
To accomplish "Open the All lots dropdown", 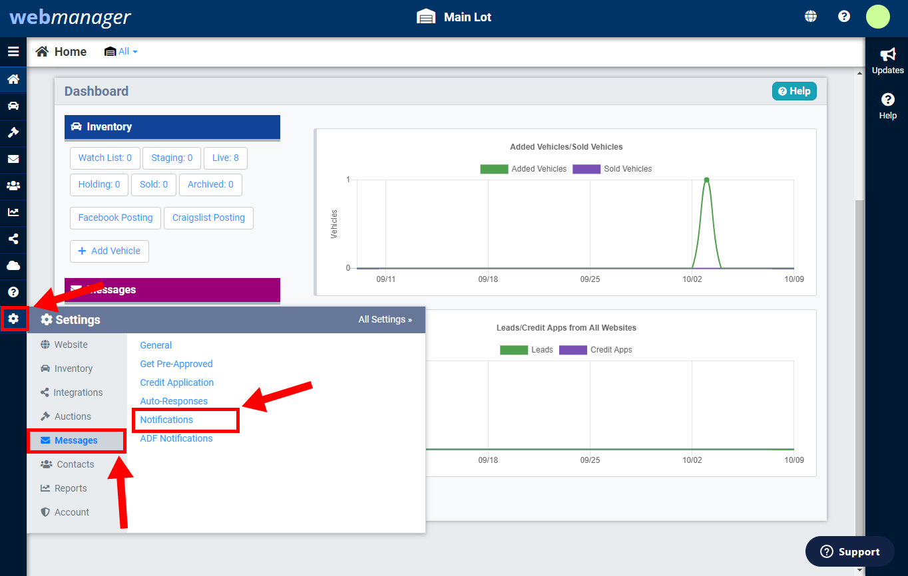I will (121, 51).
